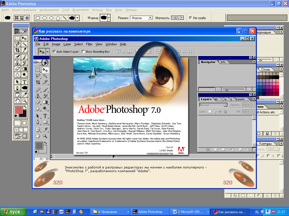Choose the Line shape in the options bar
The width and height of the screenshot is (289, 216).
[x=65, y=18]
